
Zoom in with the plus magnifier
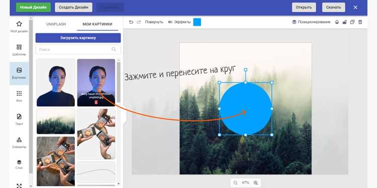pos(255,182)
